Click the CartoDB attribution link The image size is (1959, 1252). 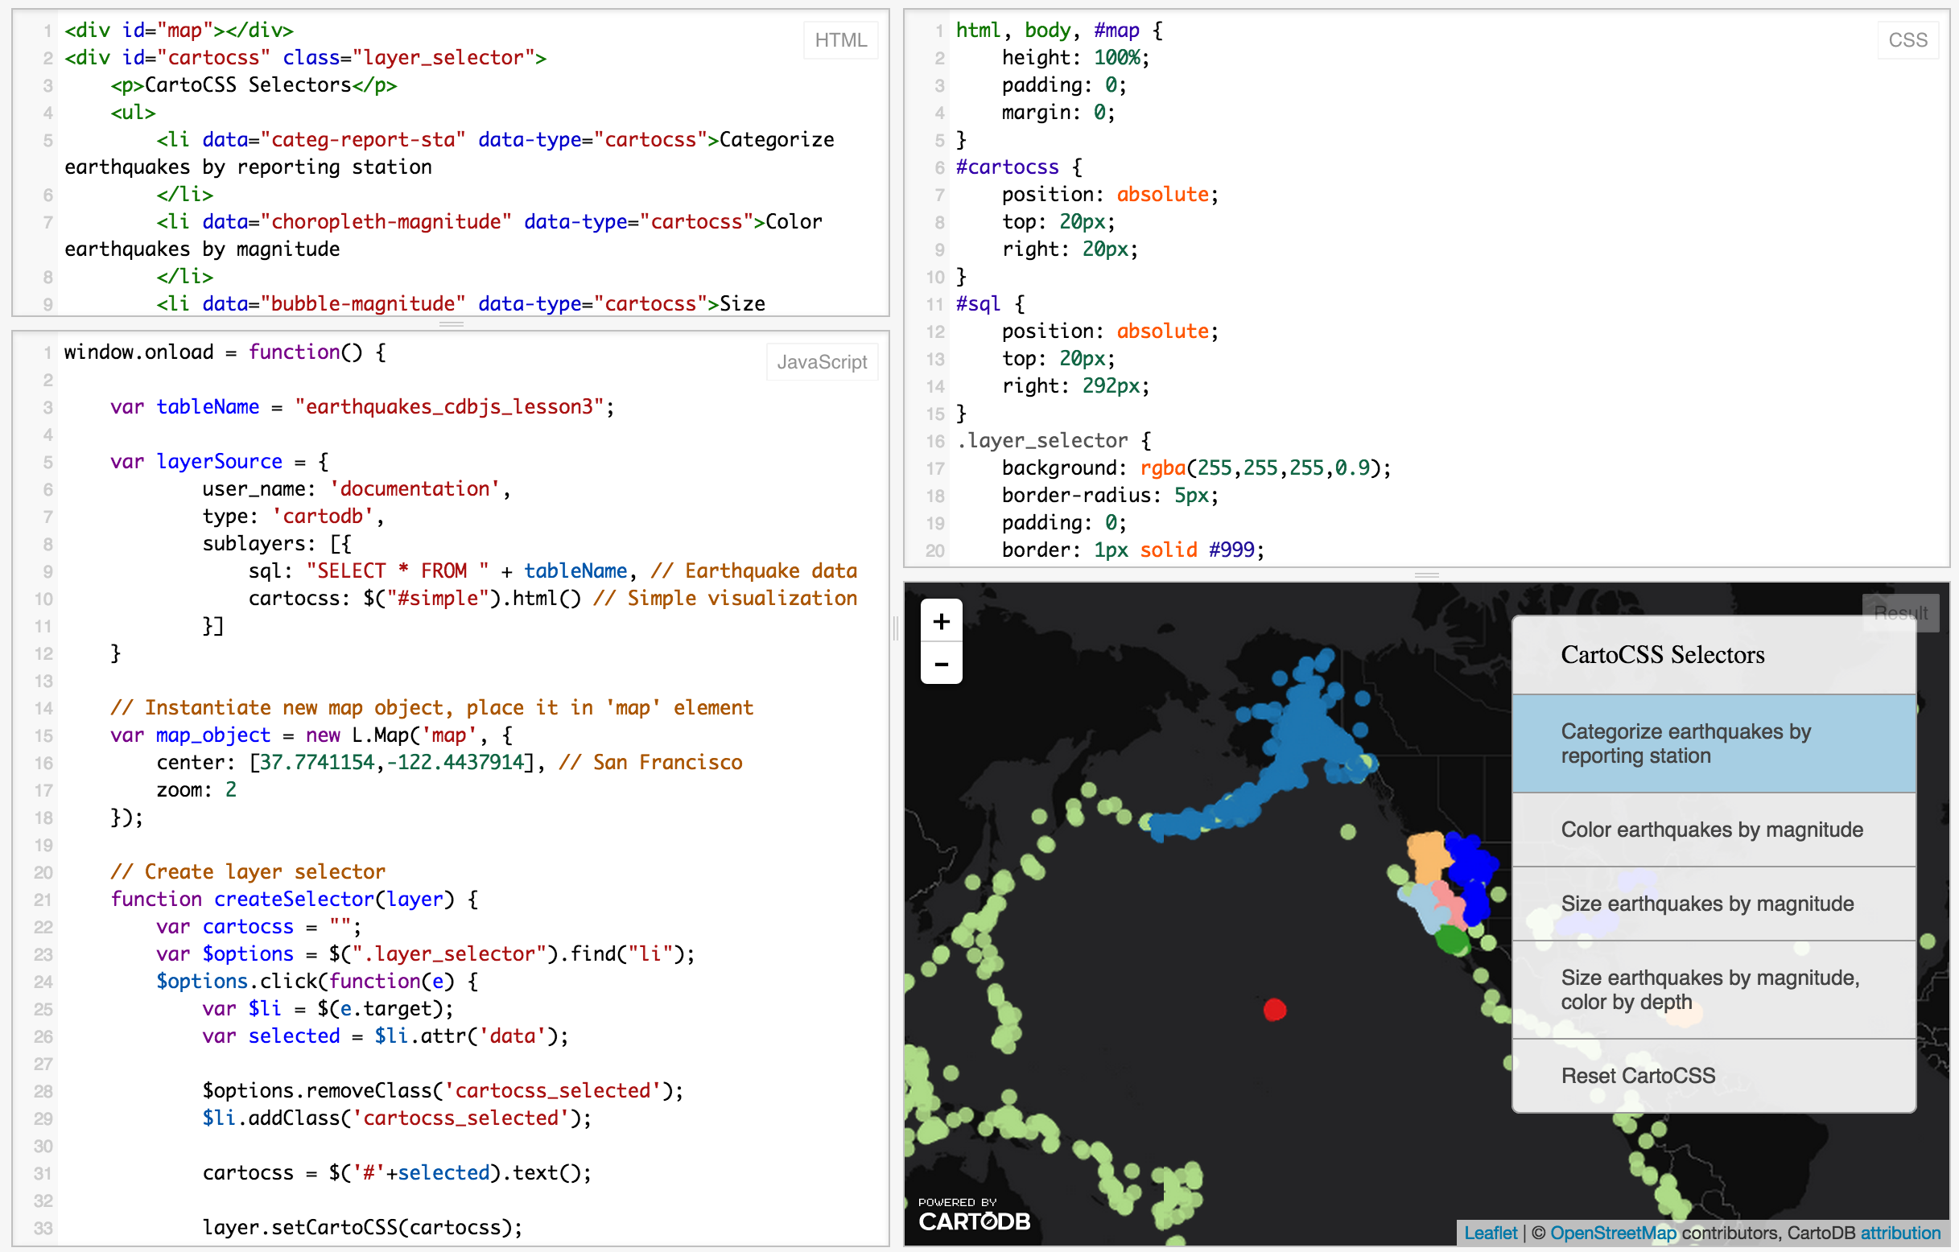coord(1900,1233)
